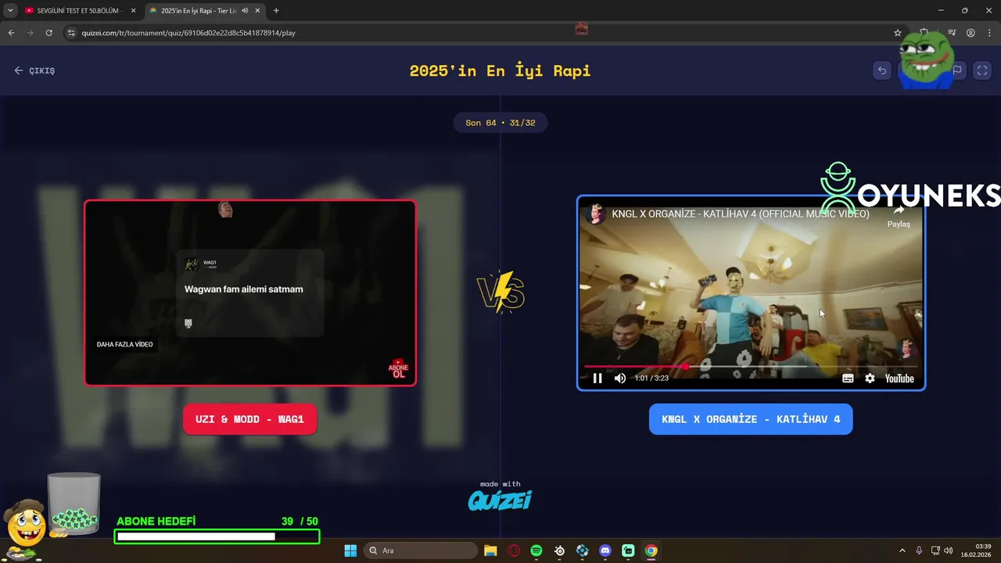The height and width of the screenshot is (563, 1001).
Task: Go back in browser history
Action: coord(11,33)
